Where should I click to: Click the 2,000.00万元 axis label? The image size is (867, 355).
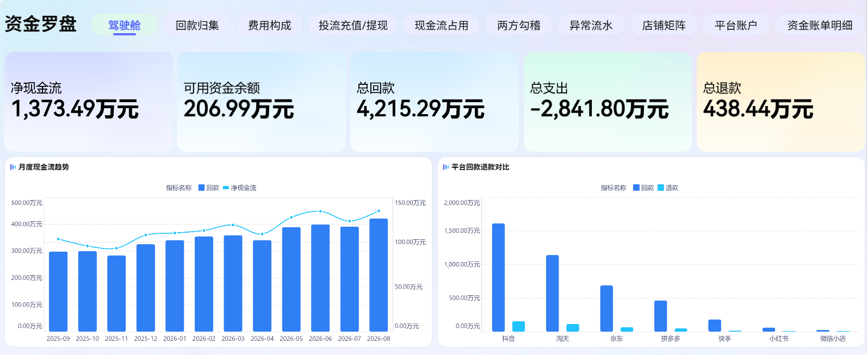coord(462,203)
